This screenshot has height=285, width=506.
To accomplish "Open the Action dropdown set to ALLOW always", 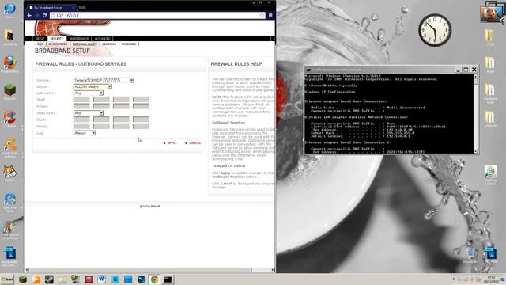I will point(93,86).
